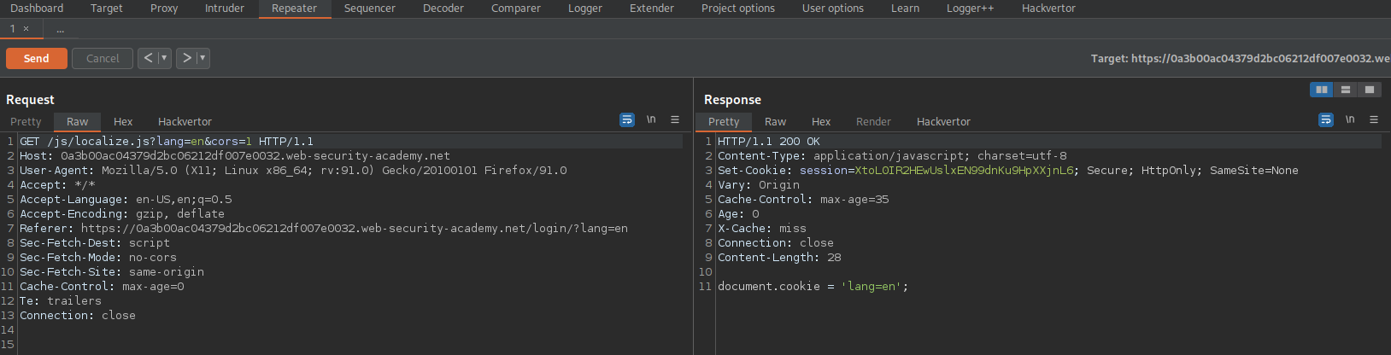1391x355 pixels.
Task: Switch response view to Pretty
Action: coord(724,122)
